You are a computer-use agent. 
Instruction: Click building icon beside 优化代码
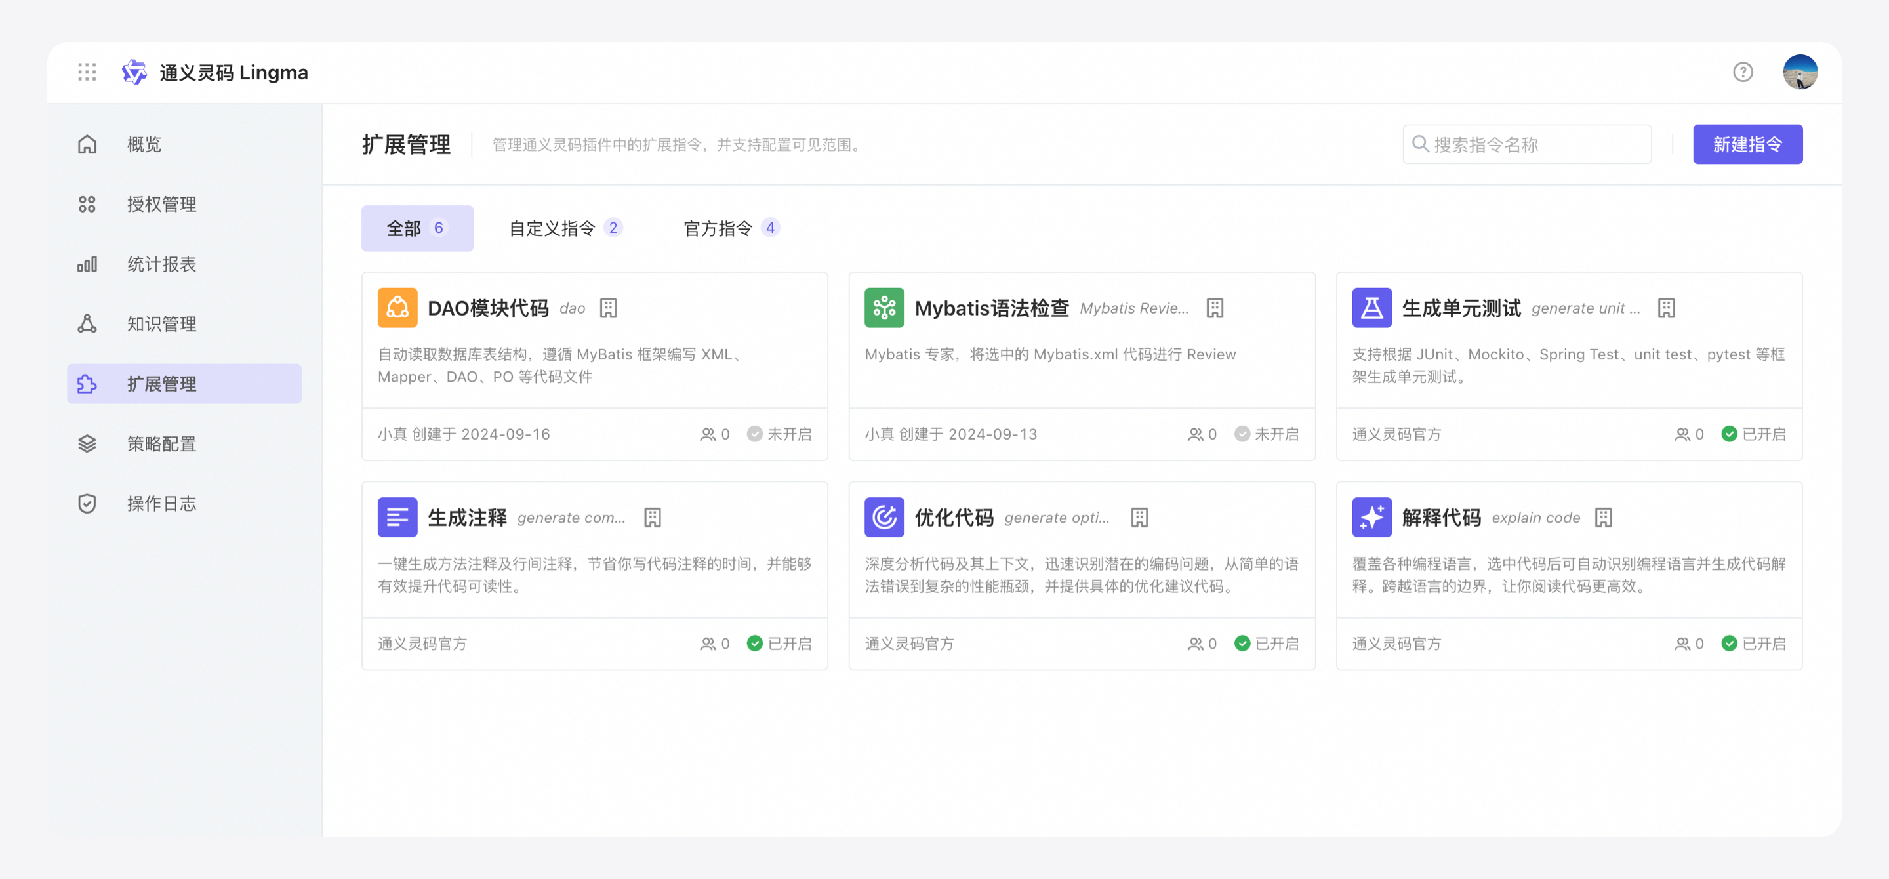[1139, 518]
